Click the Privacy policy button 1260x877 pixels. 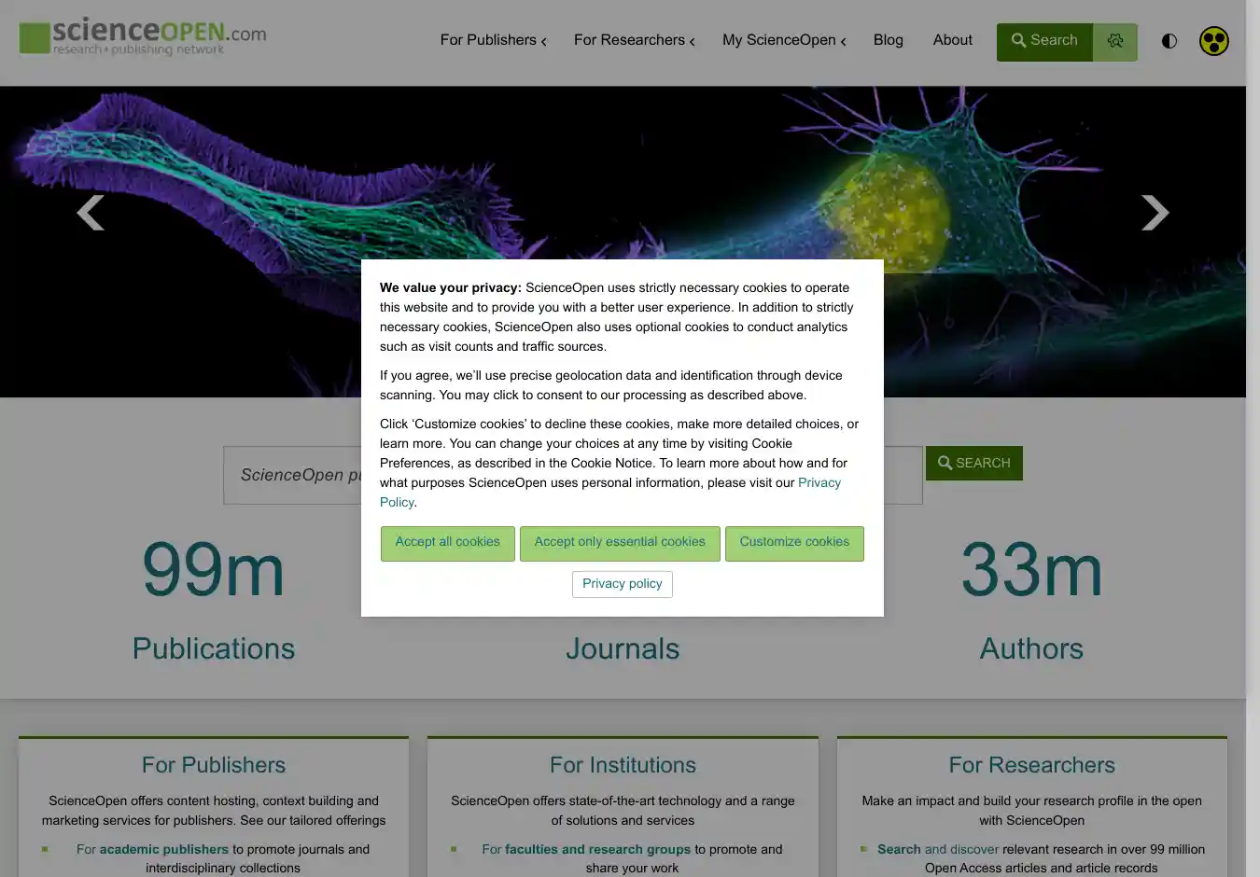point(622,584)
